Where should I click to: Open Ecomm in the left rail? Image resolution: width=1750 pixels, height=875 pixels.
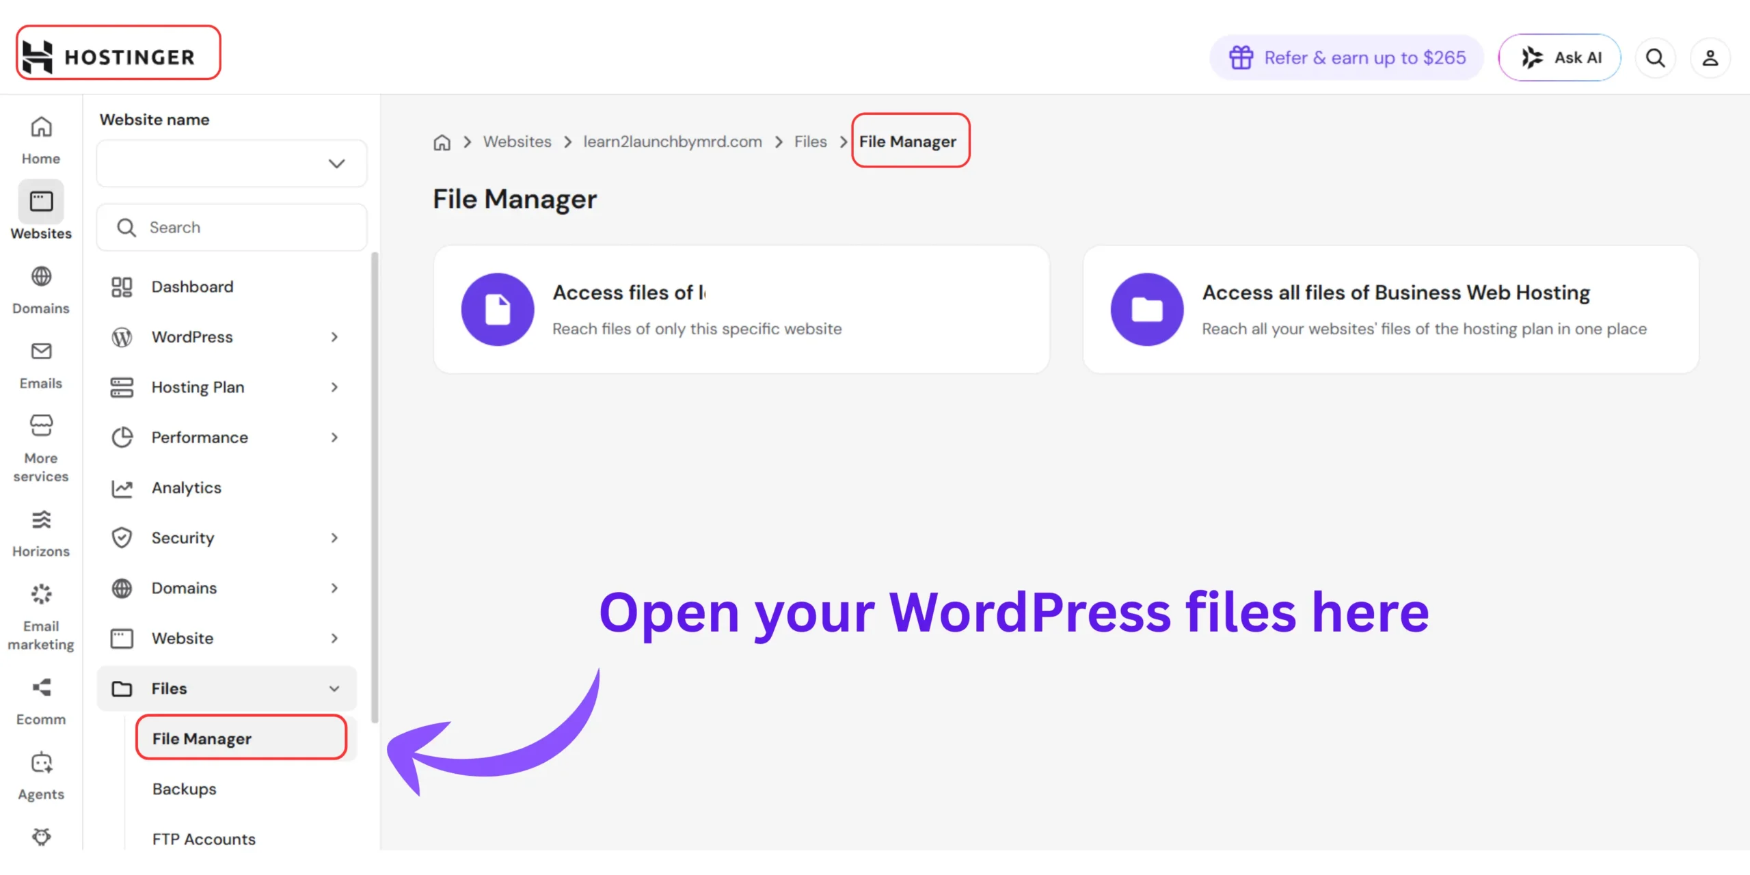41,702
